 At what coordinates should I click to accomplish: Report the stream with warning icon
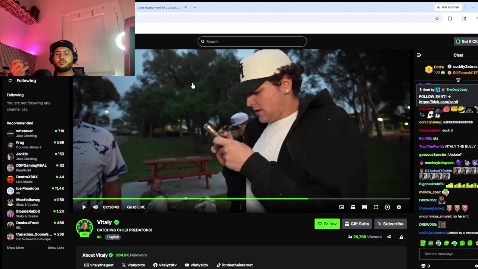click(401, 237)
